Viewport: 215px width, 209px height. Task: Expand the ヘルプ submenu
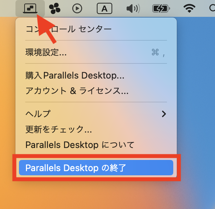96,114
